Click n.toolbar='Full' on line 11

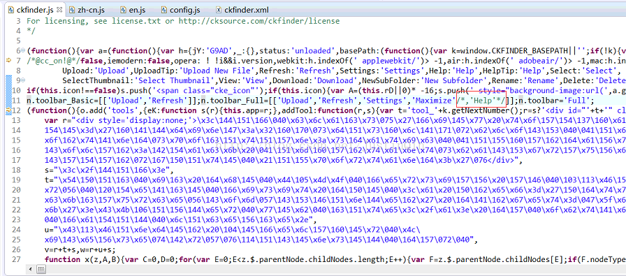tap(555, 100)
